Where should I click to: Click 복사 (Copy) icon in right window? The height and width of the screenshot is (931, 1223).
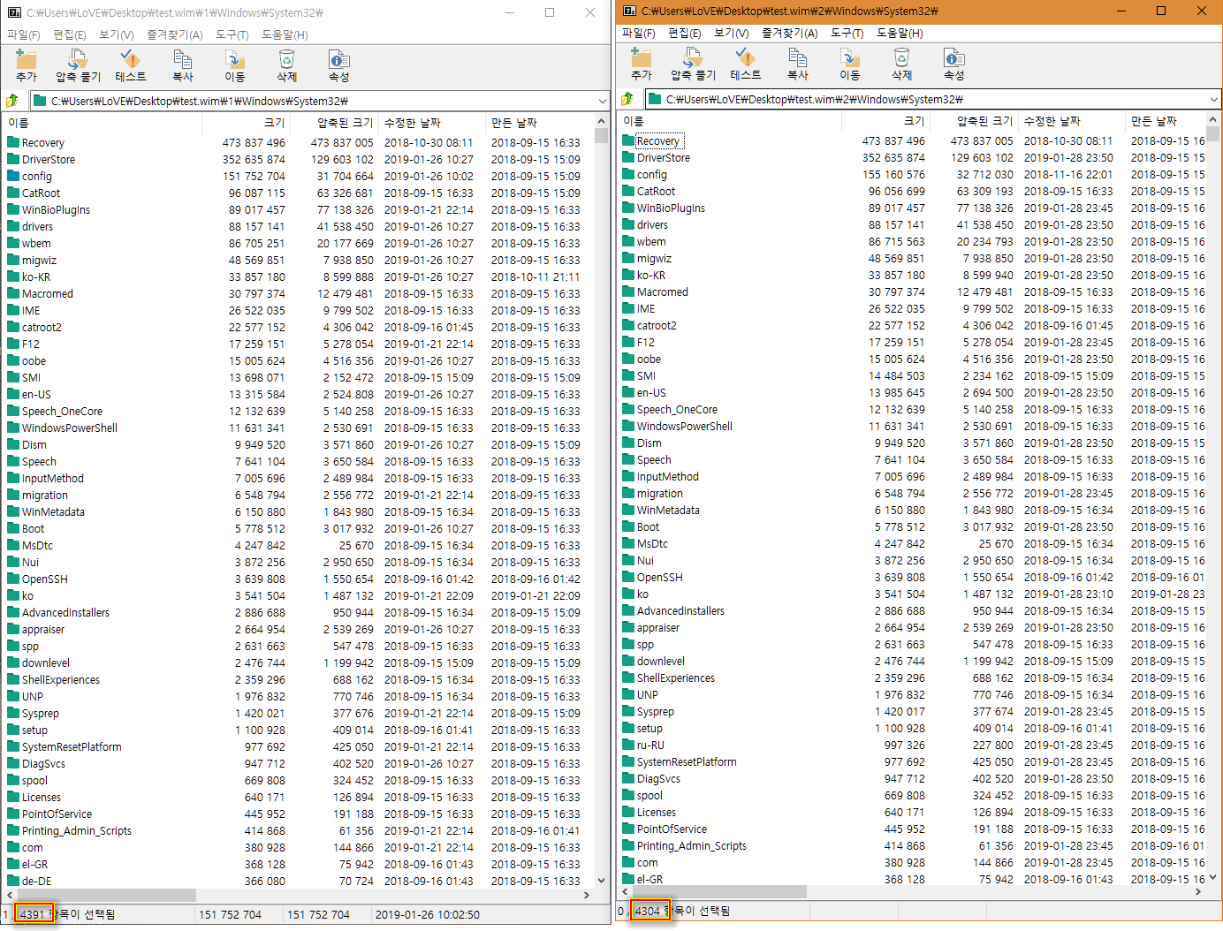(797, 58)
